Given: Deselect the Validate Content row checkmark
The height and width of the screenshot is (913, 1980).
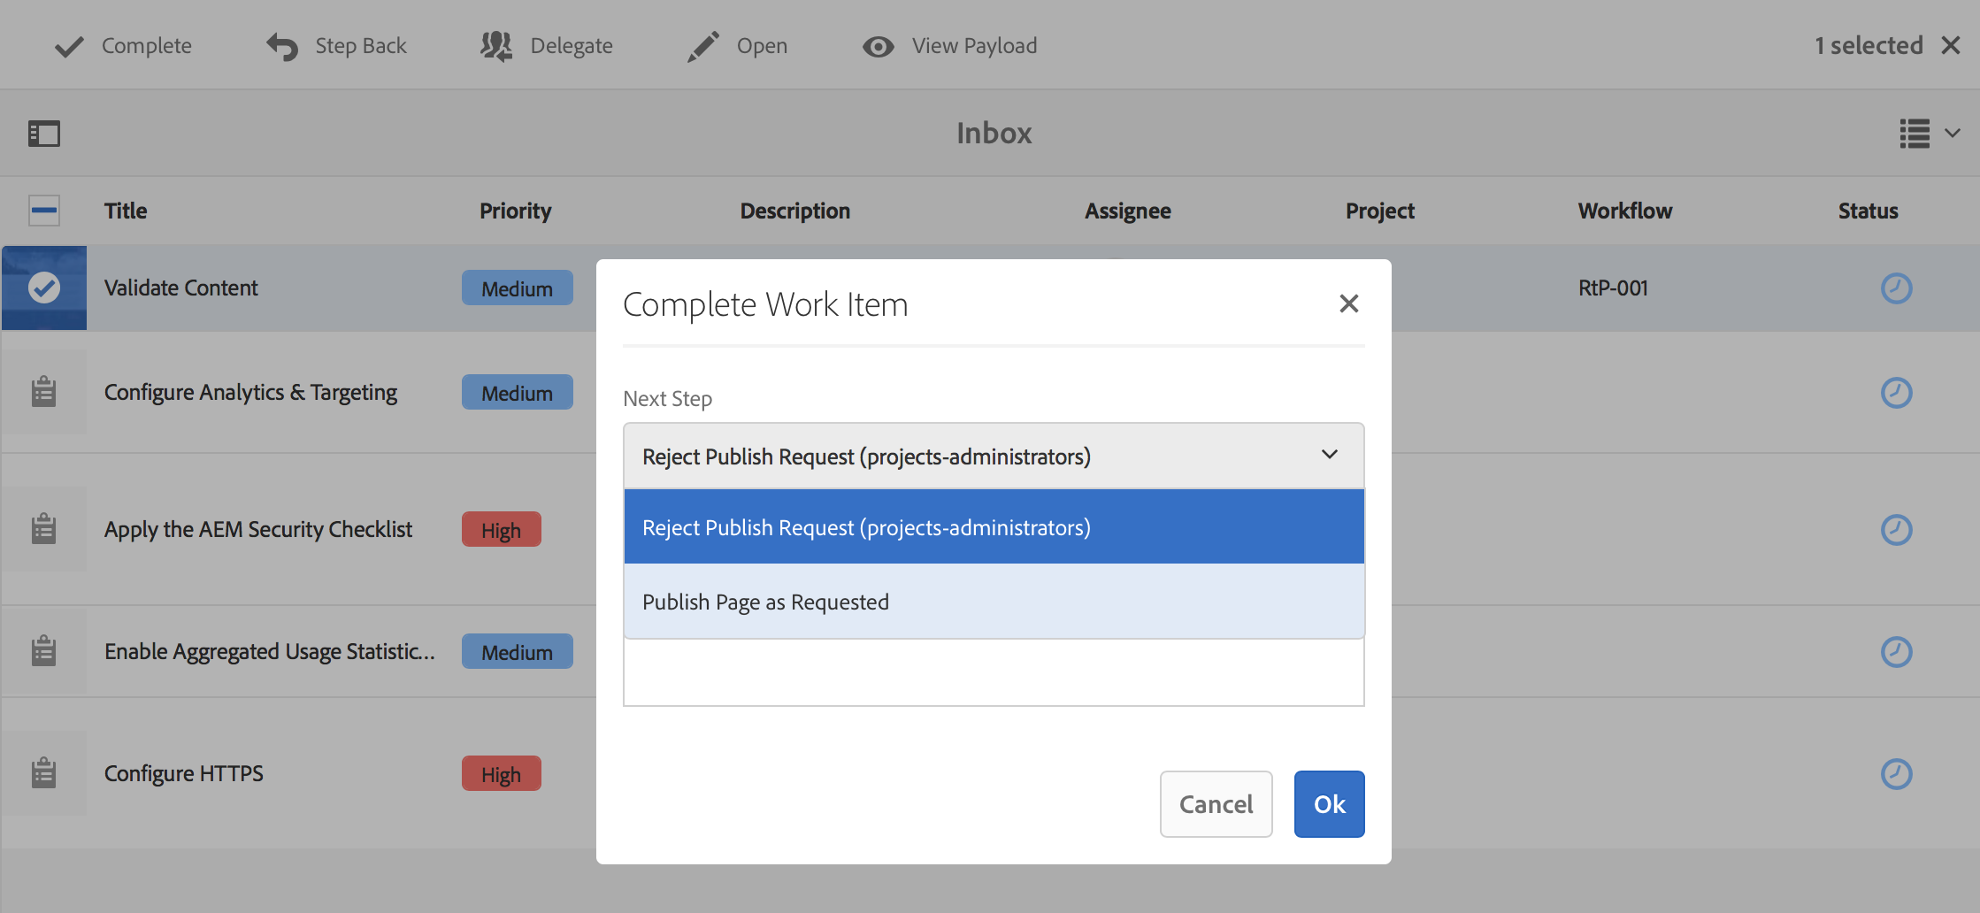Looking at the screenshot, I should point(44,288).
